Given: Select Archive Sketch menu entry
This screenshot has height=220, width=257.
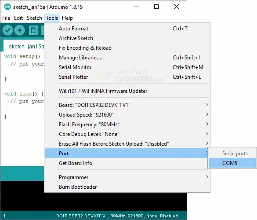Looking at the screenshot, I should (127, 38).
